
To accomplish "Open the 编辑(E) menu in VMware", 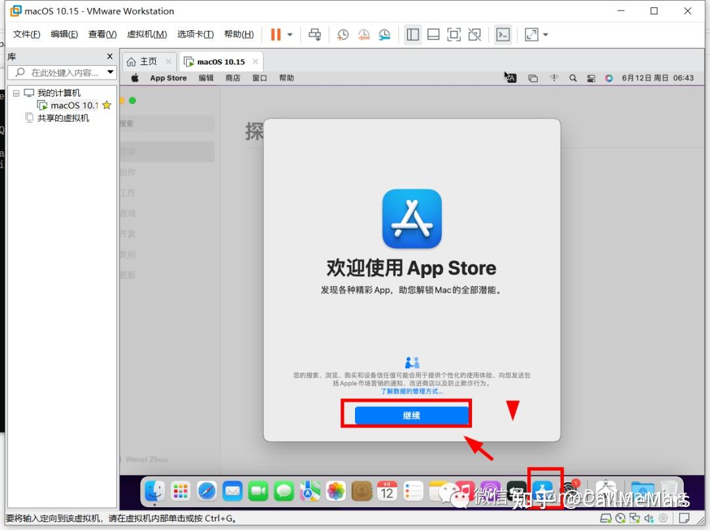I will coord(64,34).
